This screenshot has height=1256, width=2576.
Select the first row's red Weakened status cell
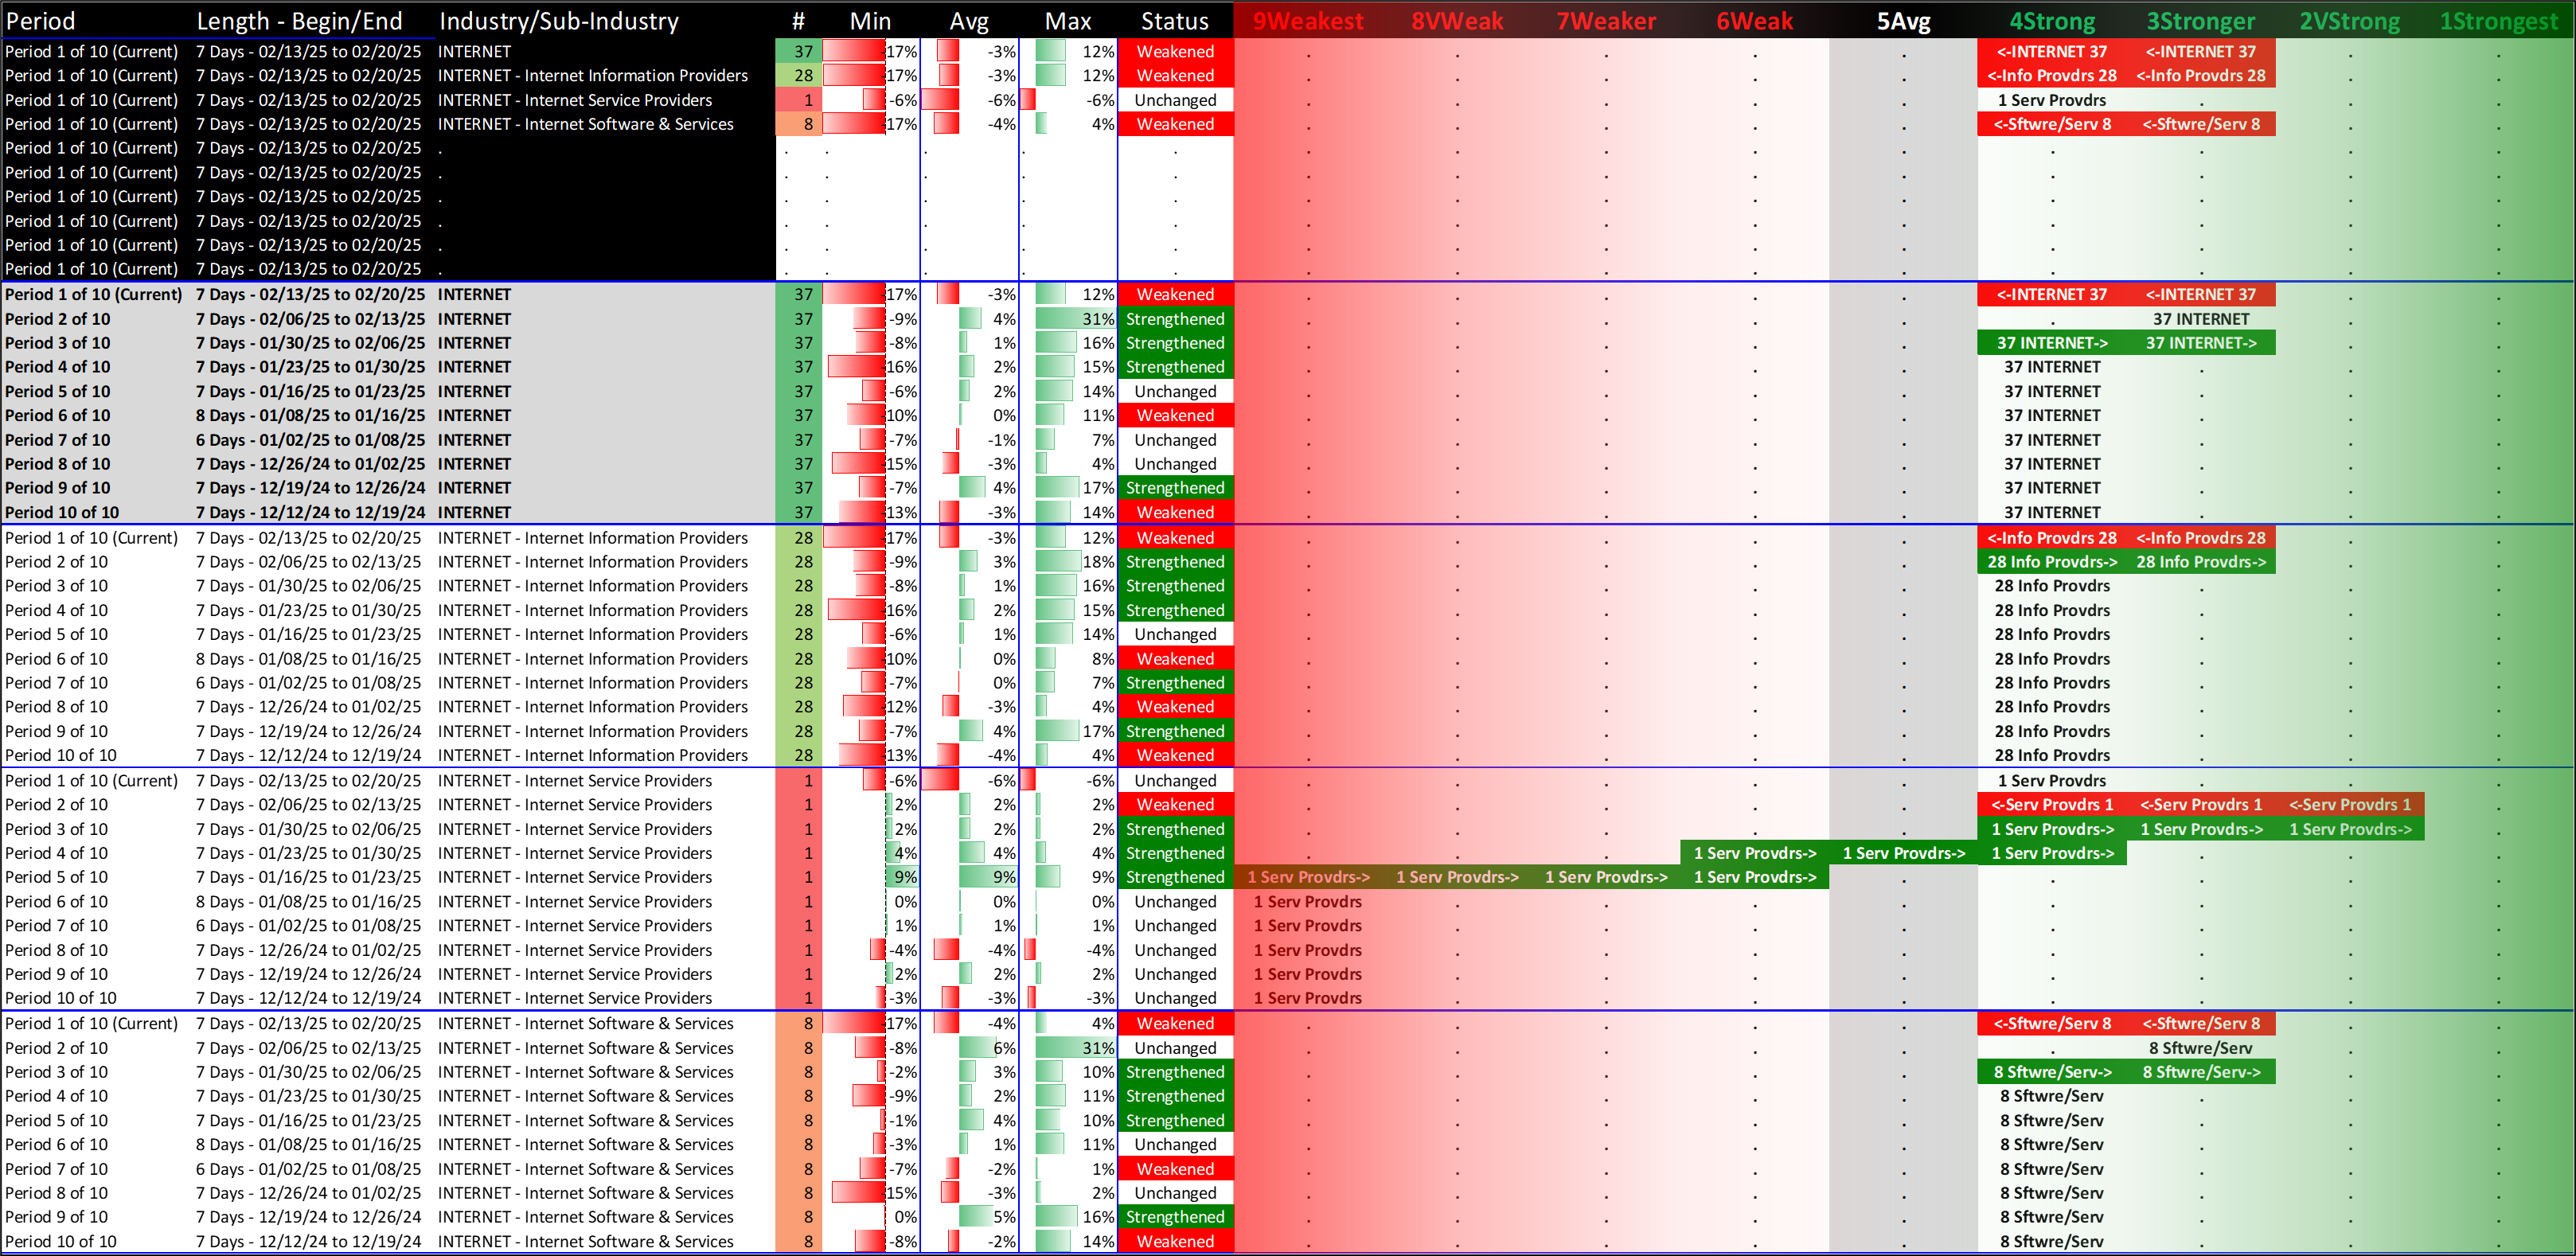(1175, 51)
